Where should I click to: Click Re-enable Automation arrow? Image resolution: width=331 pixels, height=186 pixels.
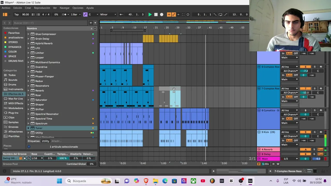click(x=178, y=14)
